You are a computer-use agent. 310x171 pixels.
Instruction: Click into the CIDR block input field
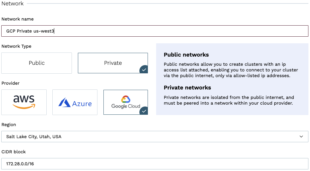pos(155,164)
